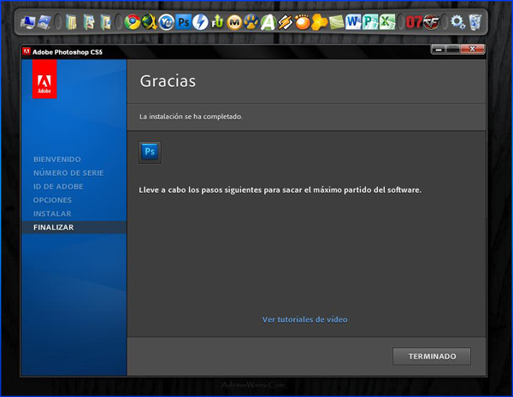The width and height of the screenshot is (513, 397).
Task: Launch the green FU arrow dock icon
Action: [217, 22]
